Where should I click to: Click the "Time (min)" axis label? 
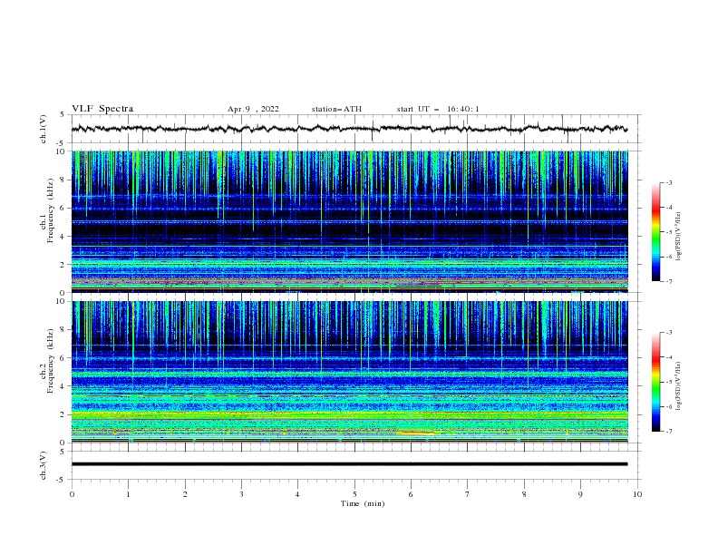point(363,503)
